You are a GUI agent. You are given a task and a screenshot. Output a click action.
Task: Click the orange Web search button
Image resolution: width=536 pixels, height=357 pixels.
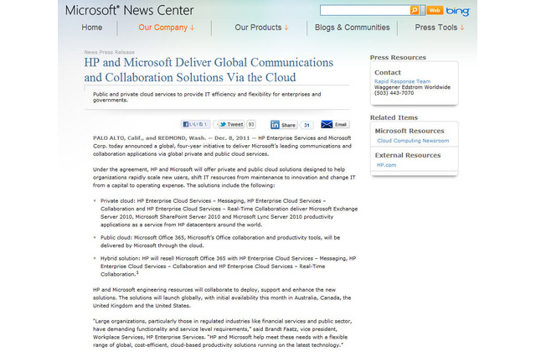(x=435, y=10)
